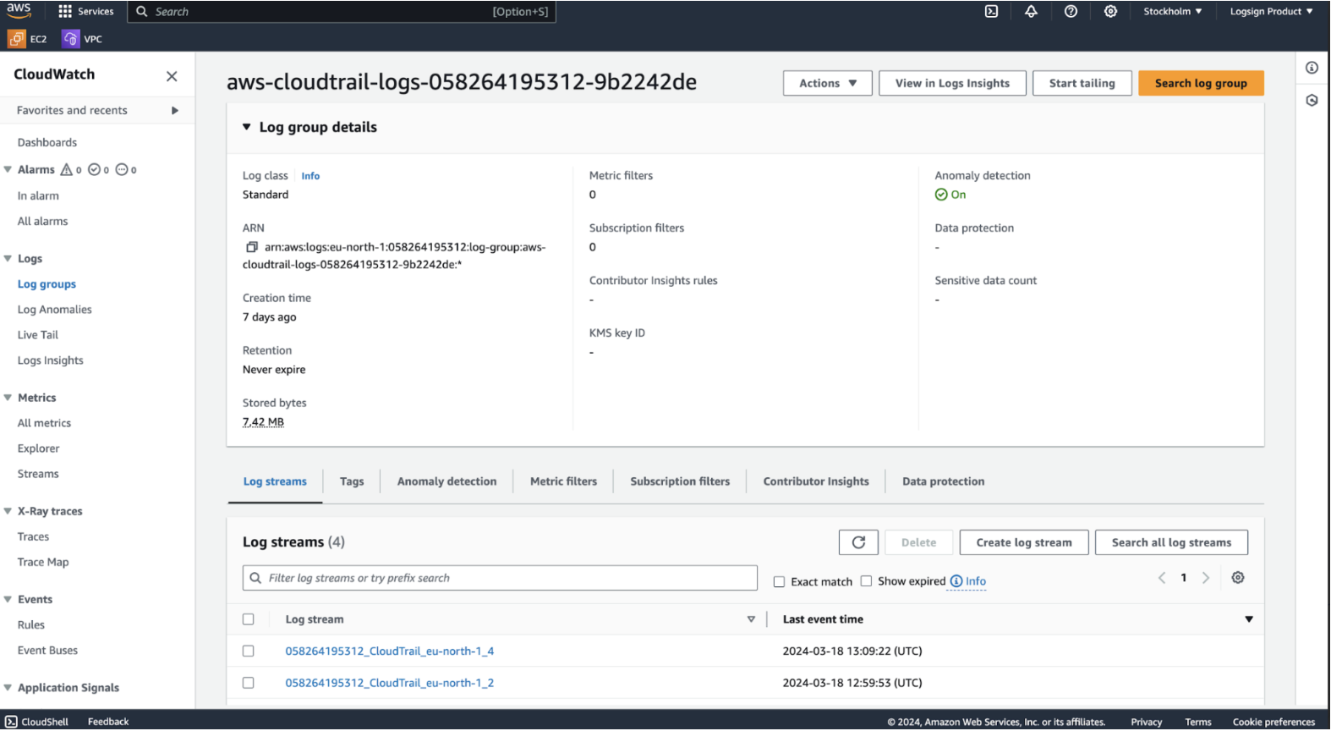Switch to the Metric filters tab
This screenshot has width=1331, height=731.
pos(564,481)
